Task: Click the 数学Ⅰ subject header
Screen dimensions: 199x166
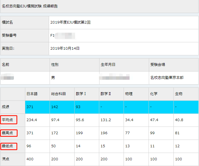Action: pos(87,94)
